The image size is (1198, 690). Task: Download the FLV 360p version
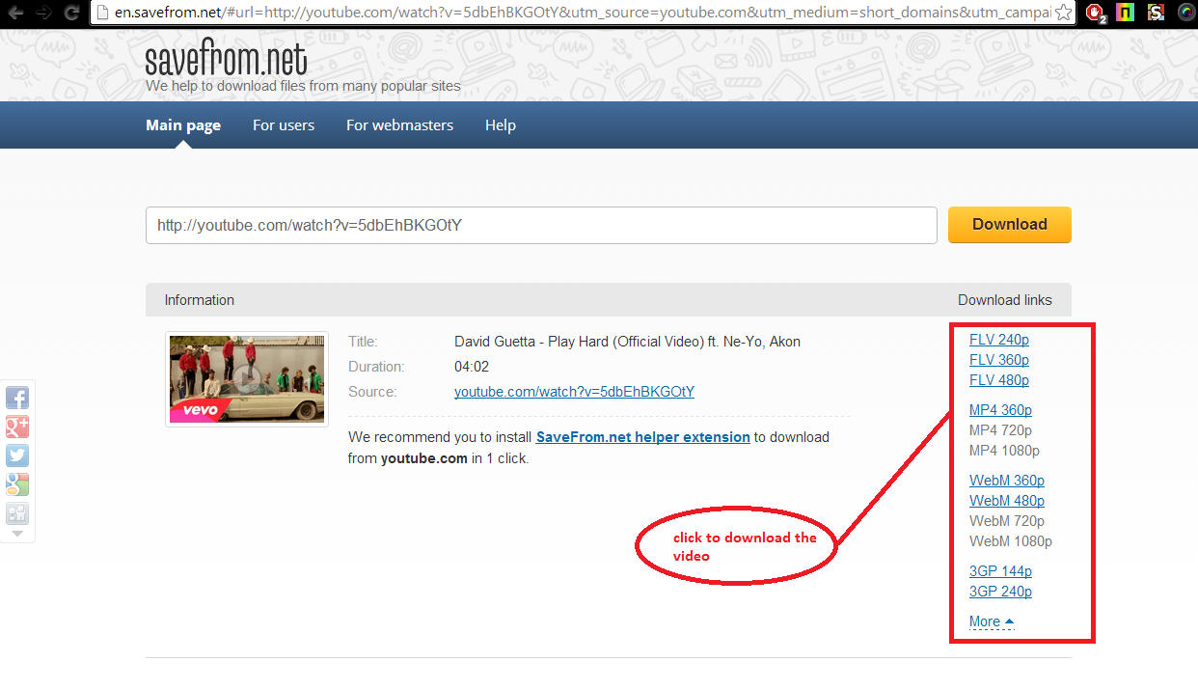(x=999, y=360)
